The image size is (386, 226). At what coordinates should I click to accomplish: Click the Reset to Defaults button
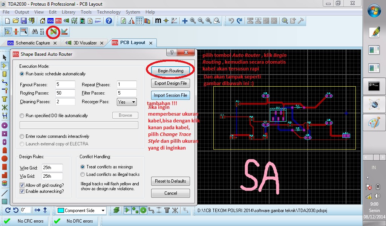(x=171, y=181)
